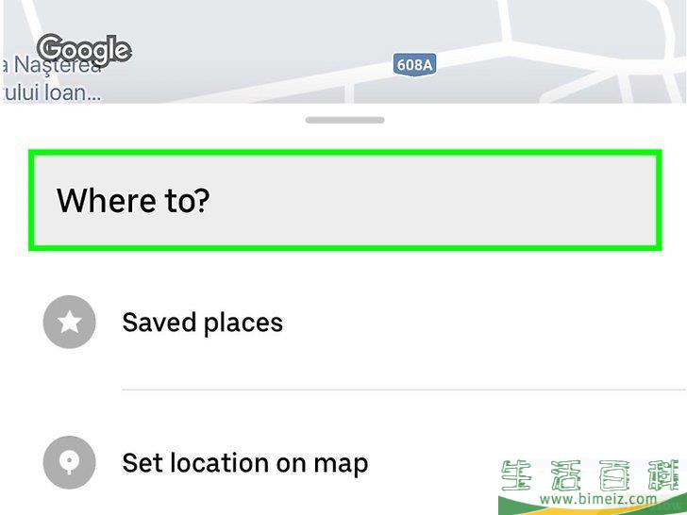Choose the "Set location on map" label
Image resolution: width=687 pixels, height=515 pixels.
click(244, 463)
